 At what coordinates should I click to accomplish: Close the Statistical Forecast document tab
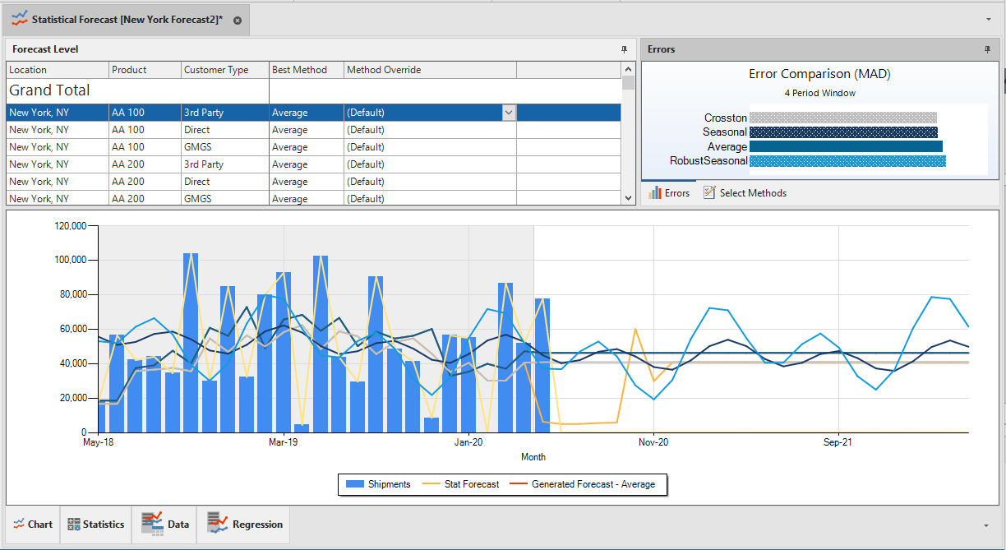click(238, 20)
